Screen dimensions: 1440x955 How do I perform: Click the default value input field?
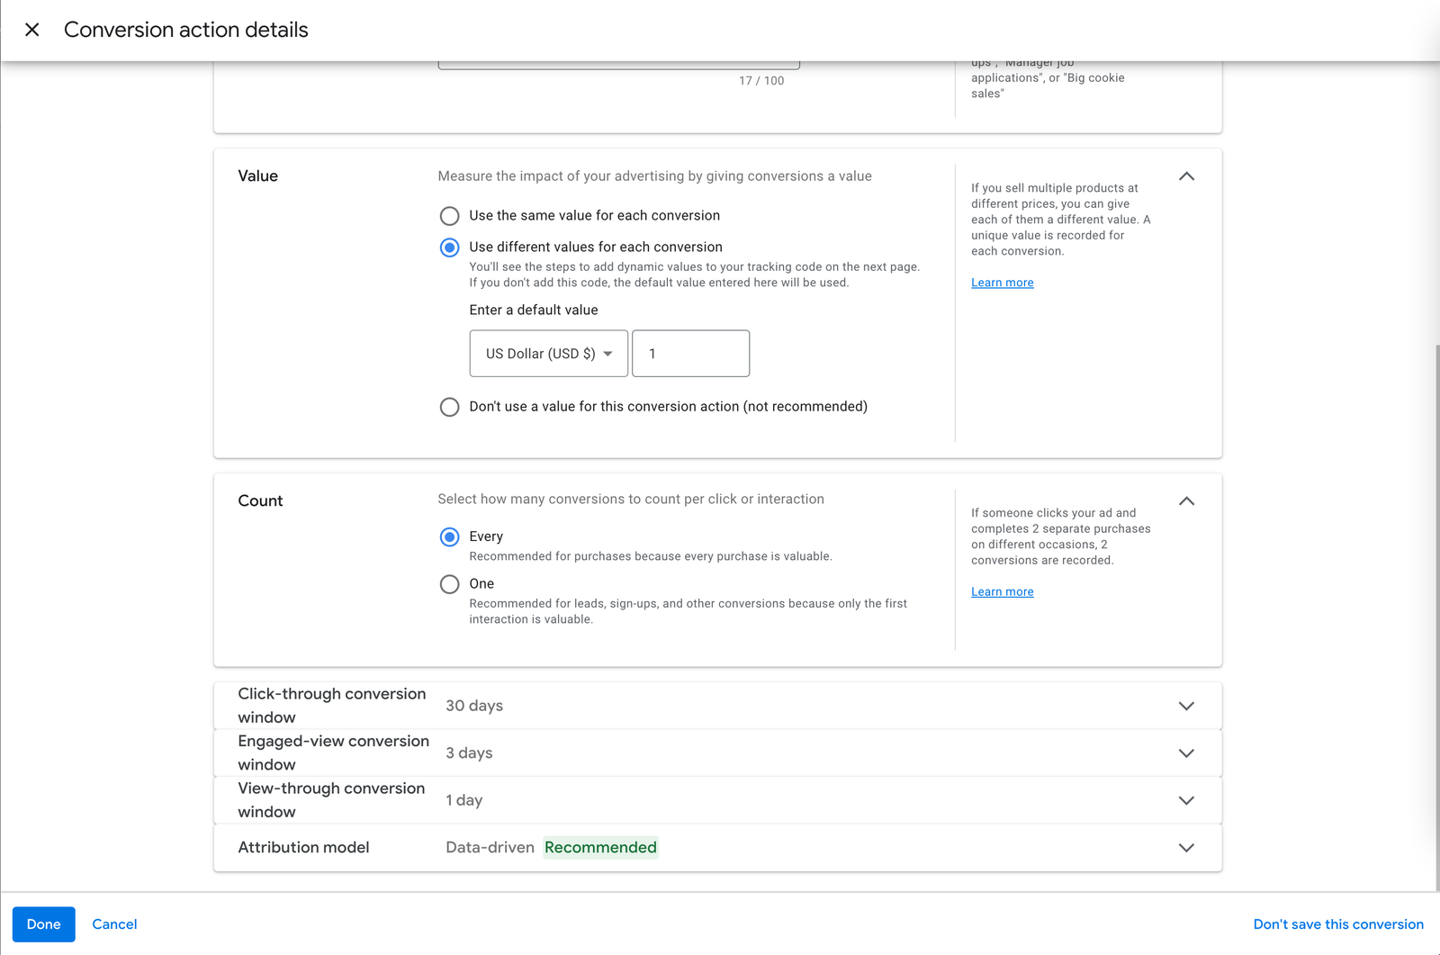click(690, 354)
